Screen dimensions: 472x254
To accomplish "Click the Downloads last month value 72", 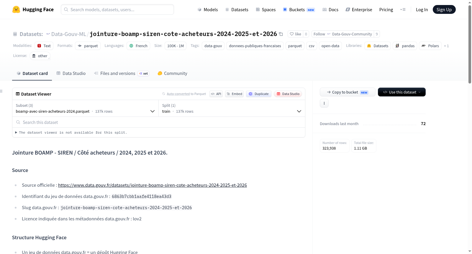I will coord(423,124).
